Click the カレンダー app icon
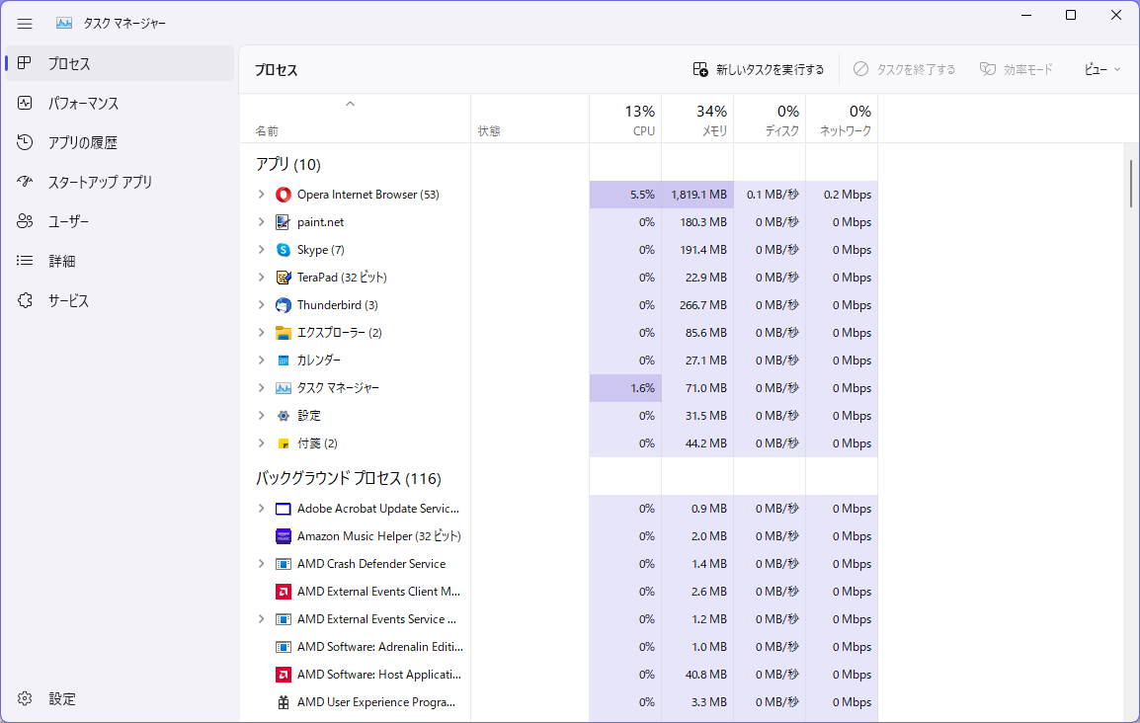This screenshot has width=1140, height=723. (x=284, y=361)
